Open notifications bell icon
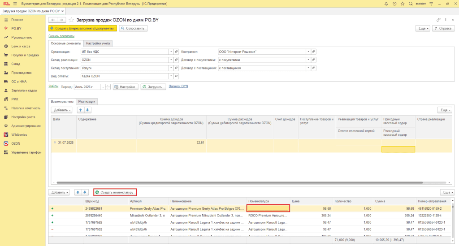 coord(386,4)
